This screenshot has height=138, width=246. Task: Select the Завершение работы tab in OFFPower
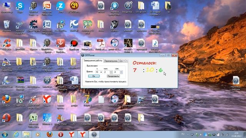pyautogui.click(x=93, y=61)
